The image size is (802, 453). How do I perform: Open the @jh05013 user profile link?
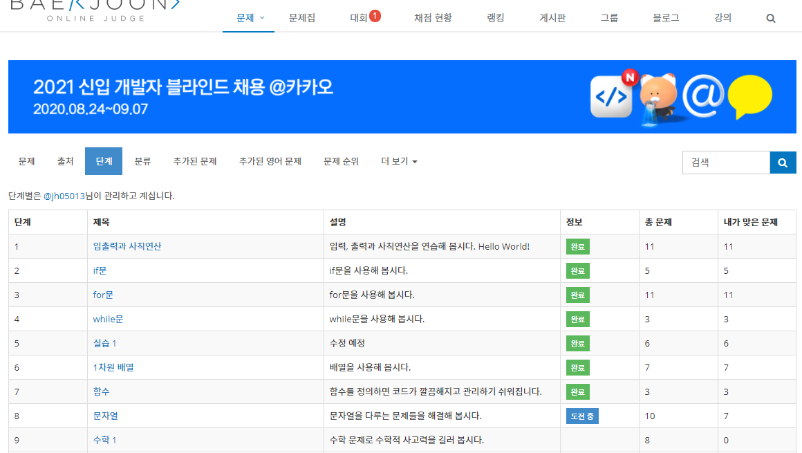(64, 196)
